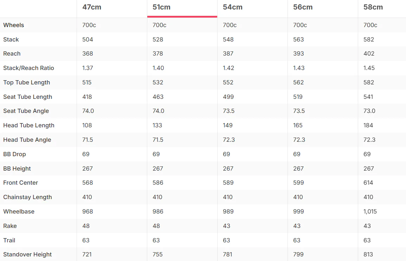Click the Wheels row label
The width and height of the screenshot is (406, 261).
(x=13, y=25)
